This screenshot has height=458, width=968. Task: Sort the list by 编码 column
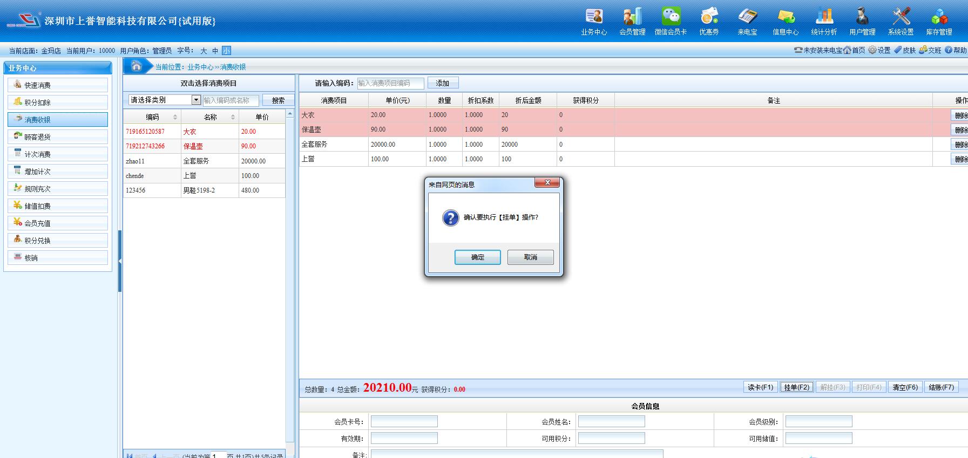(175, 117)
